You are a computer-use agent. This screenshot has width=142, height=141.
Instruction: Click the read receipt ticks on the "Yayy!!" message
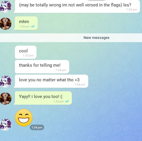coord(67,102)
